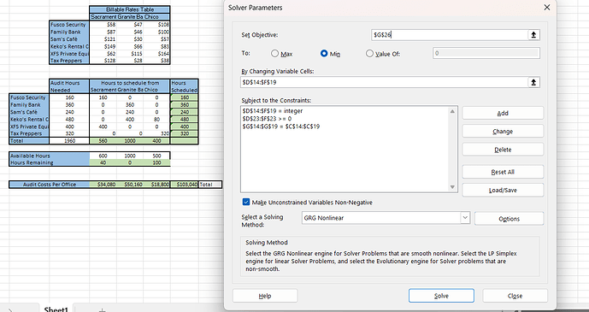Select the Fusco Security cell in rates table
The height and width of the screenshot is (312, 589).
(69, 25)
